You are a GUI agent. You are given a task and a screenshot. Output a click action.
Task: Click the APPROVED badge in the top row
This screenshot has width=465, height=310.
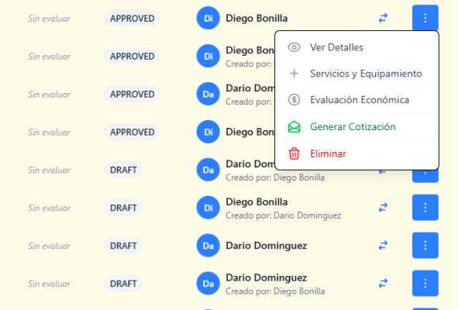pyautogui.click(x=132, y=18)
